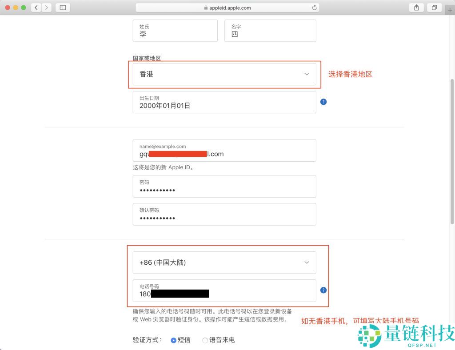Open the 香港 country or region dropdown

tap(224, 74)
